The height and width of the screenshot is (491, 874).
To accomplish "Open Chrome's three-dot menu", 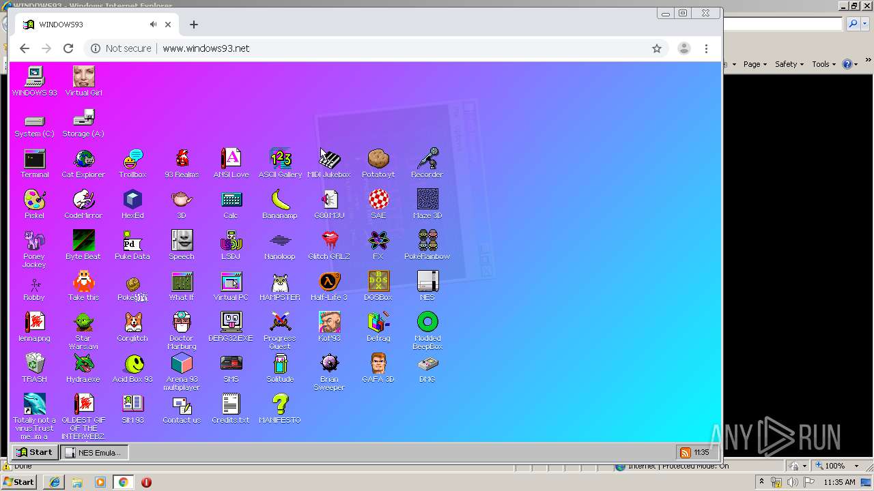I will tap(706, 48).
